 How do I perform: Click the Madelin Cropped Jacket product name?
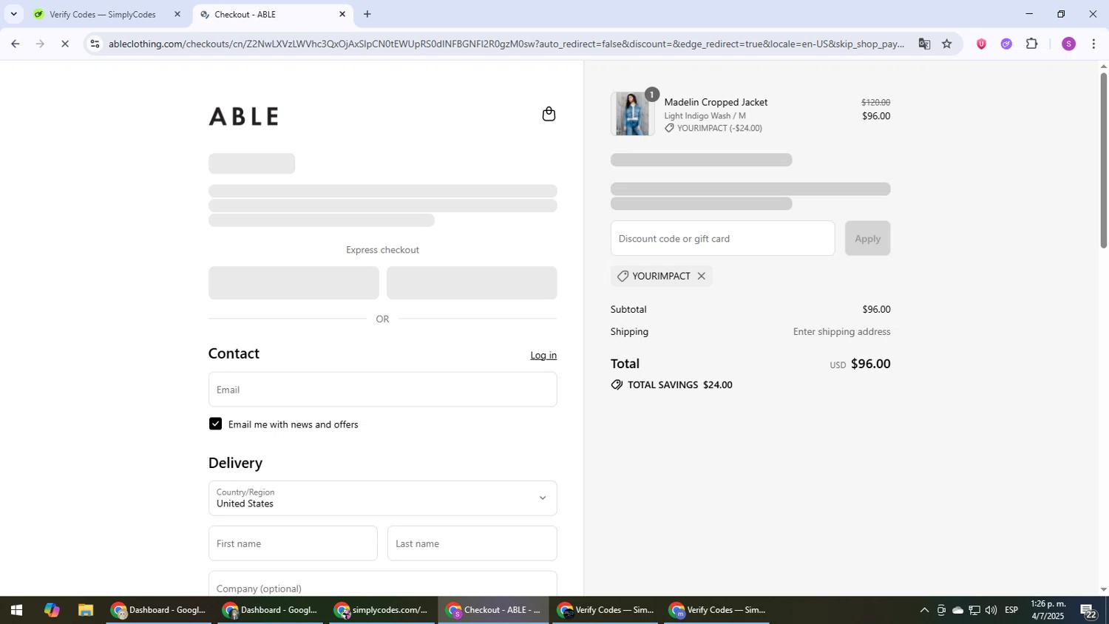click(716, 102)
